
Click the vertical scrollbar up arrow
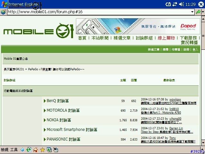tap(203, 19)
